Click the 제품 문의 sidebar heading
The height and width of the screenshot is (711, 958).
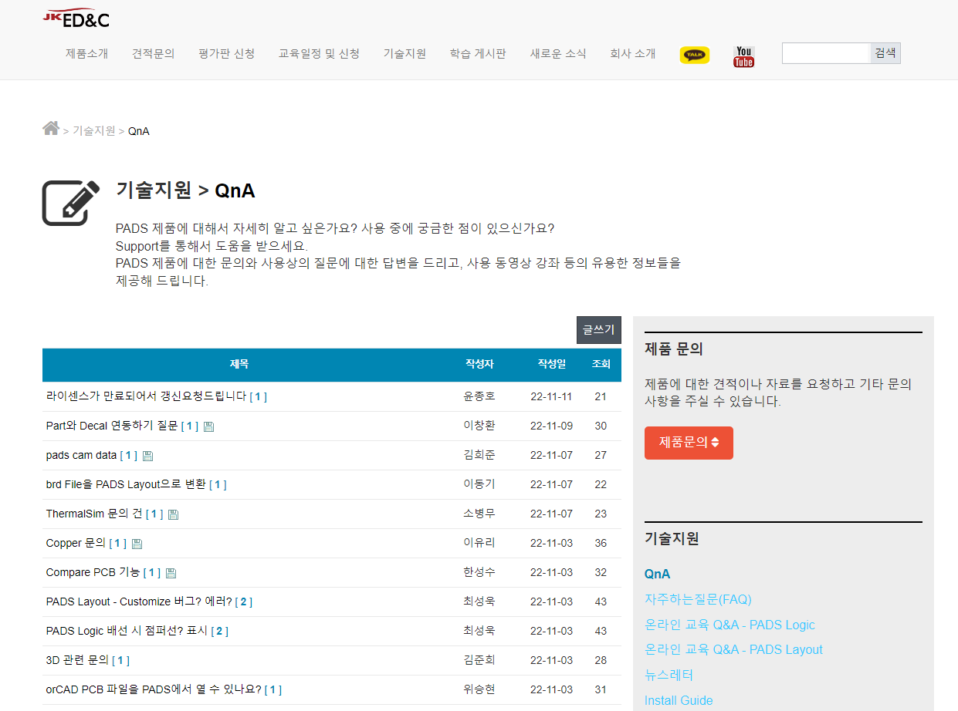click(x=674, y=349)
